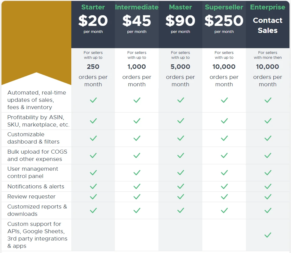Click Master checkmark for Notifications & alerts
The width and height of the screenshot is (291, 253).
tap(180, 186)
